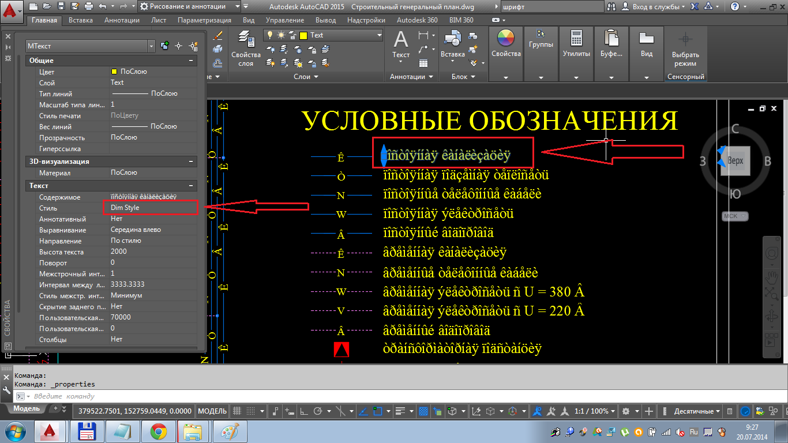Screen dimensions: 788x443
Task: Toggle layer lock in the Слои panel
Action: 292,36
